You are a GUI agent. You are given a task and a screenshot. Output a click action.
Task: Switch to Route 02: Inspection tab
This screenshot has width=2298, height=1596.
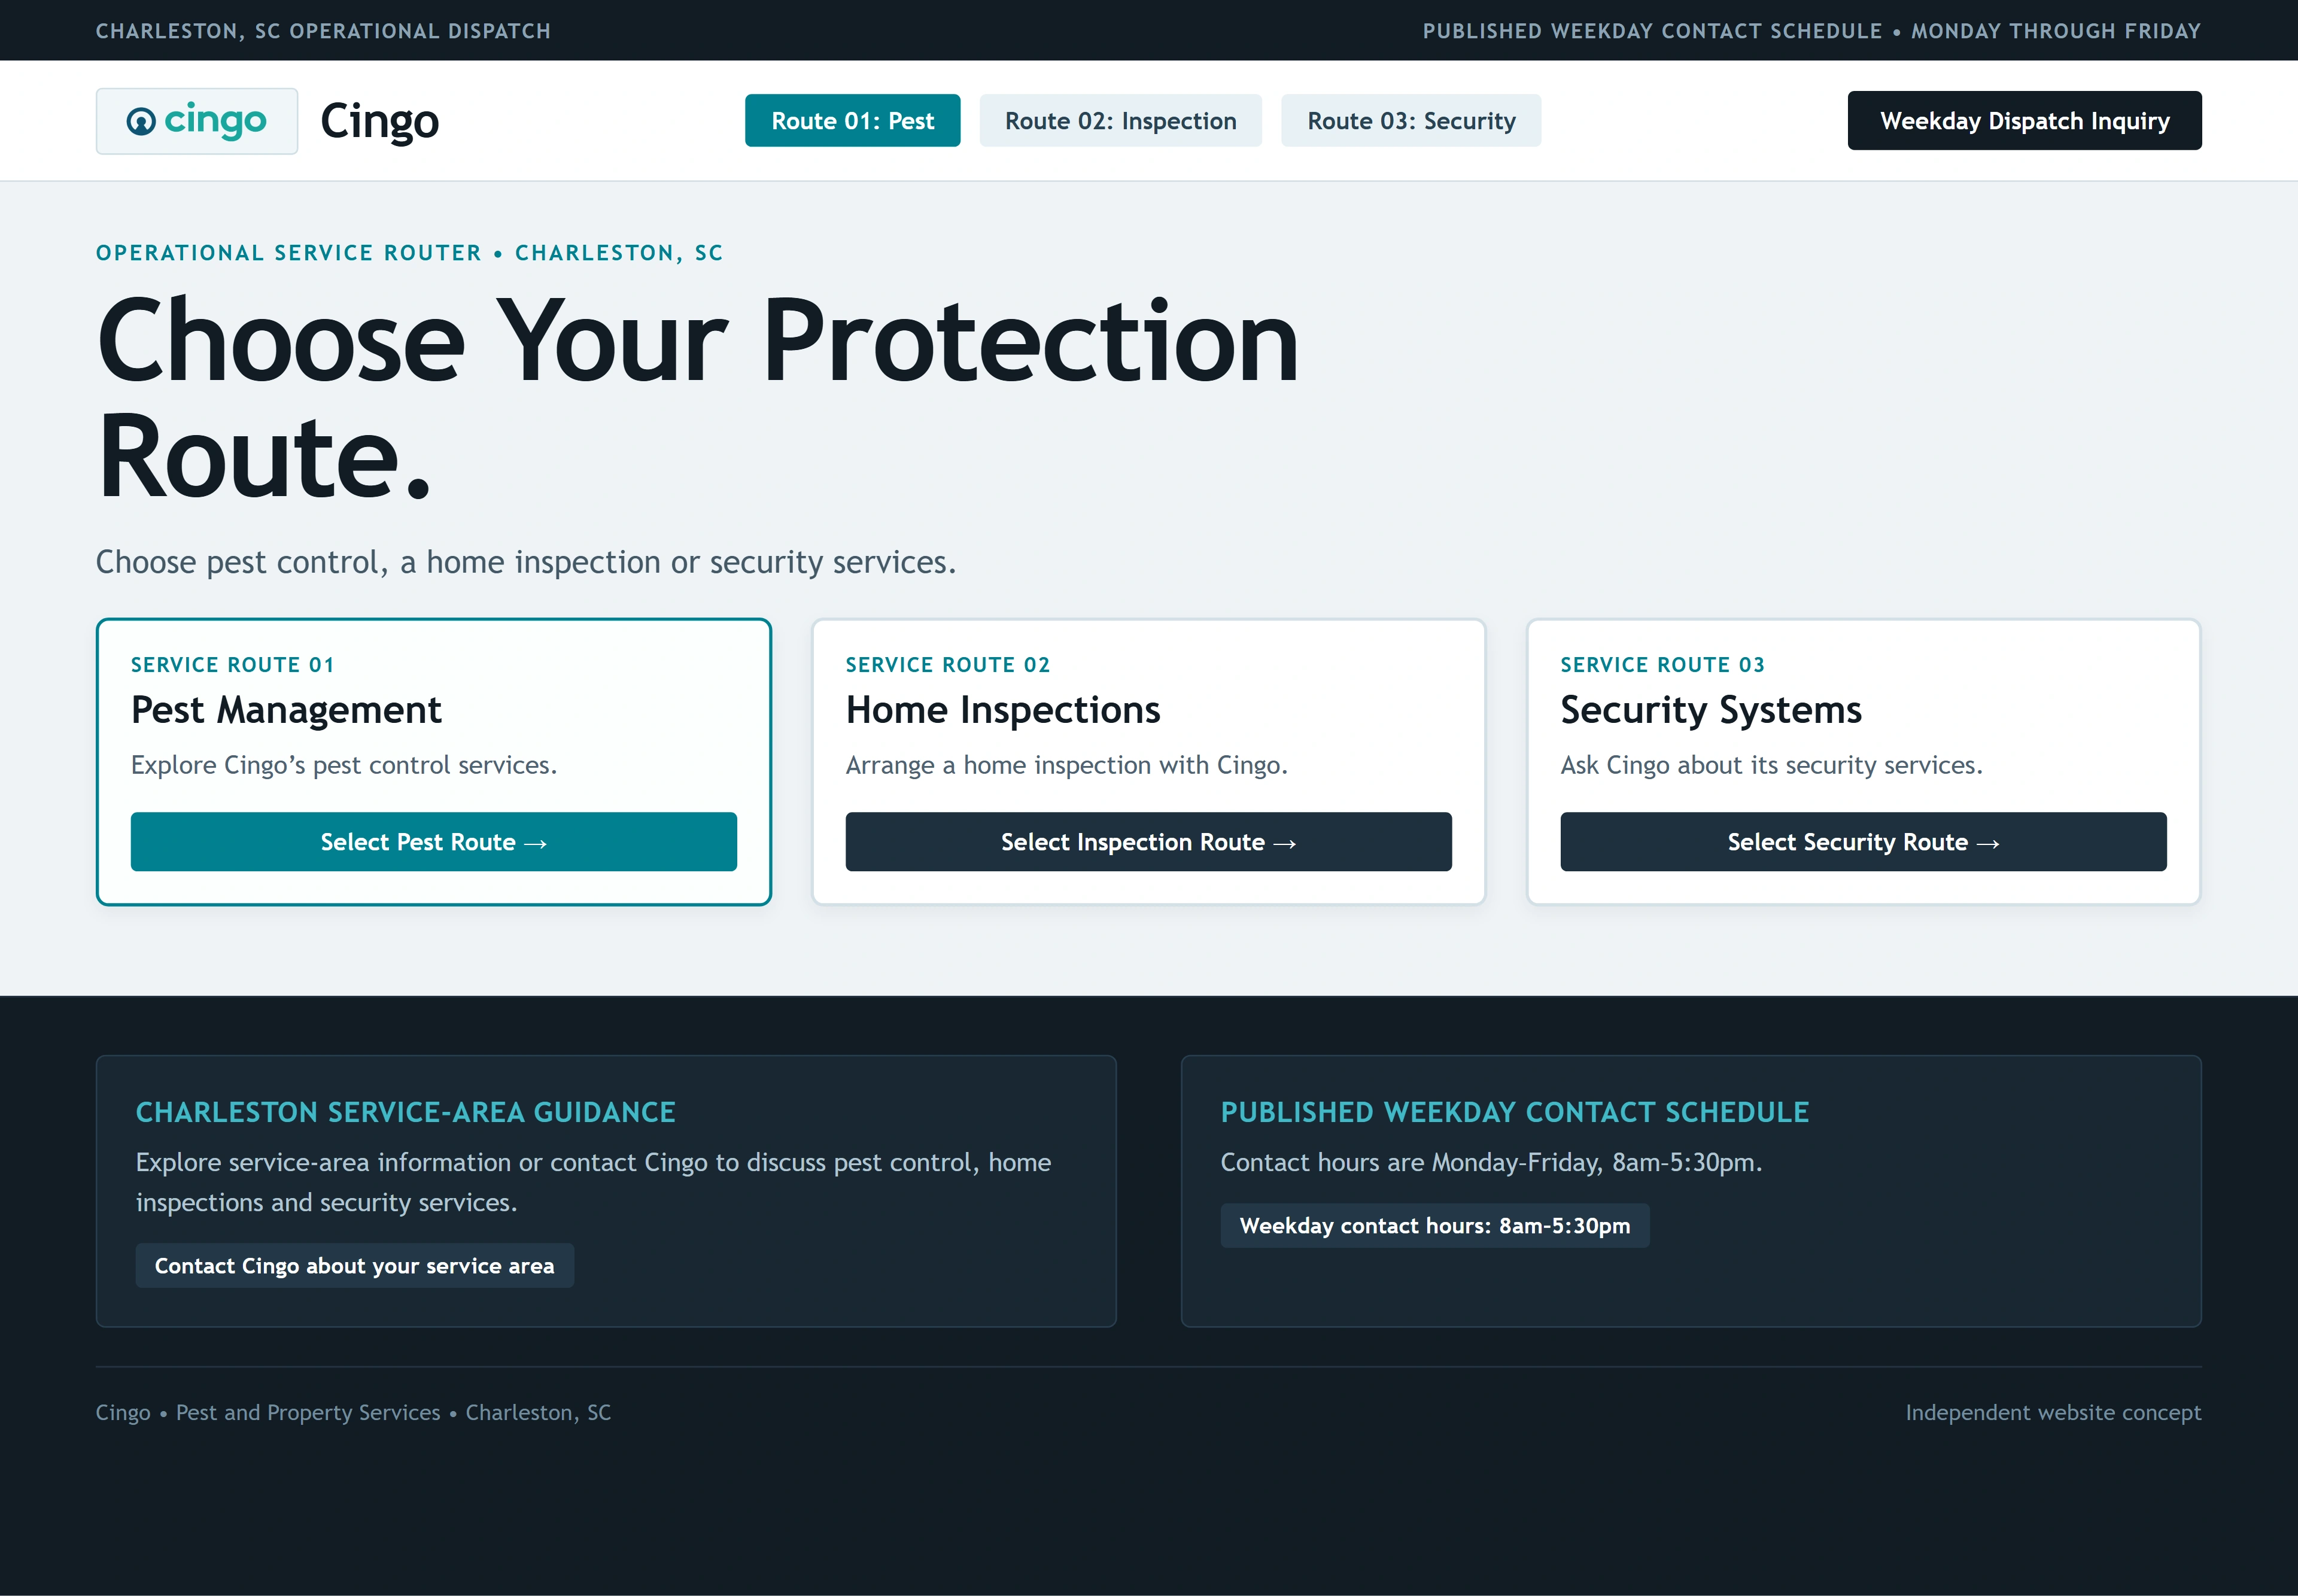(x=1120, y=121)
